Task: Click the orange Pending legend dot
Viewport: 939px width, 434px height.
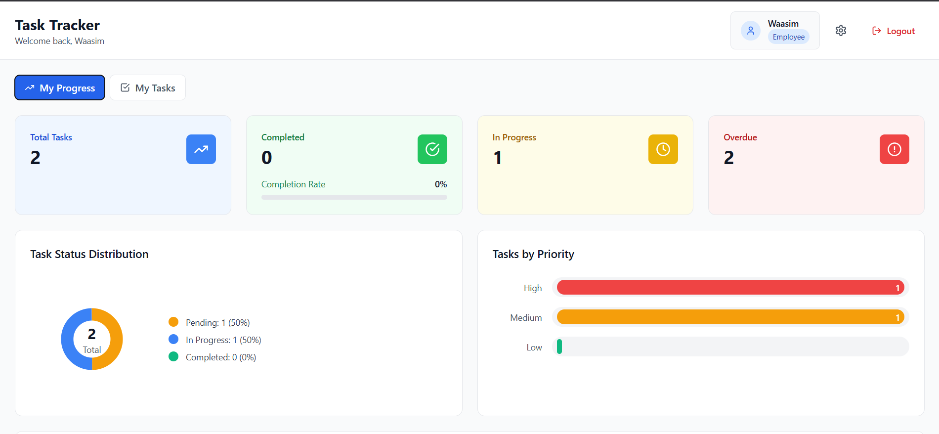Action: tap(173, 322)
